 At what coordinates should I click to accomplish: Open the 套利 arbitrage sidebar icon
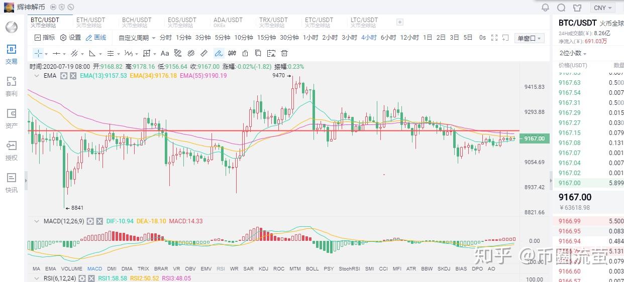tap(11, 86)
